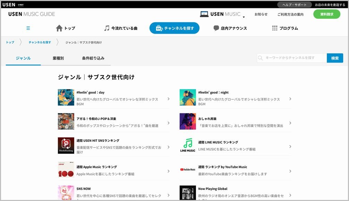This screenshot has width=349, height=201.
Task: Click chevron for #feelin' good：day row
Action: tap(169, 99)
